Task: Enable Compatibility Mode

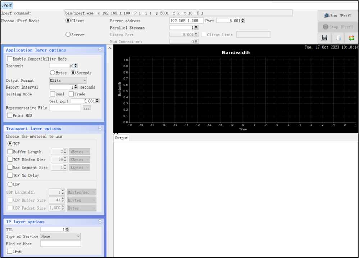Action: point(9,58)
